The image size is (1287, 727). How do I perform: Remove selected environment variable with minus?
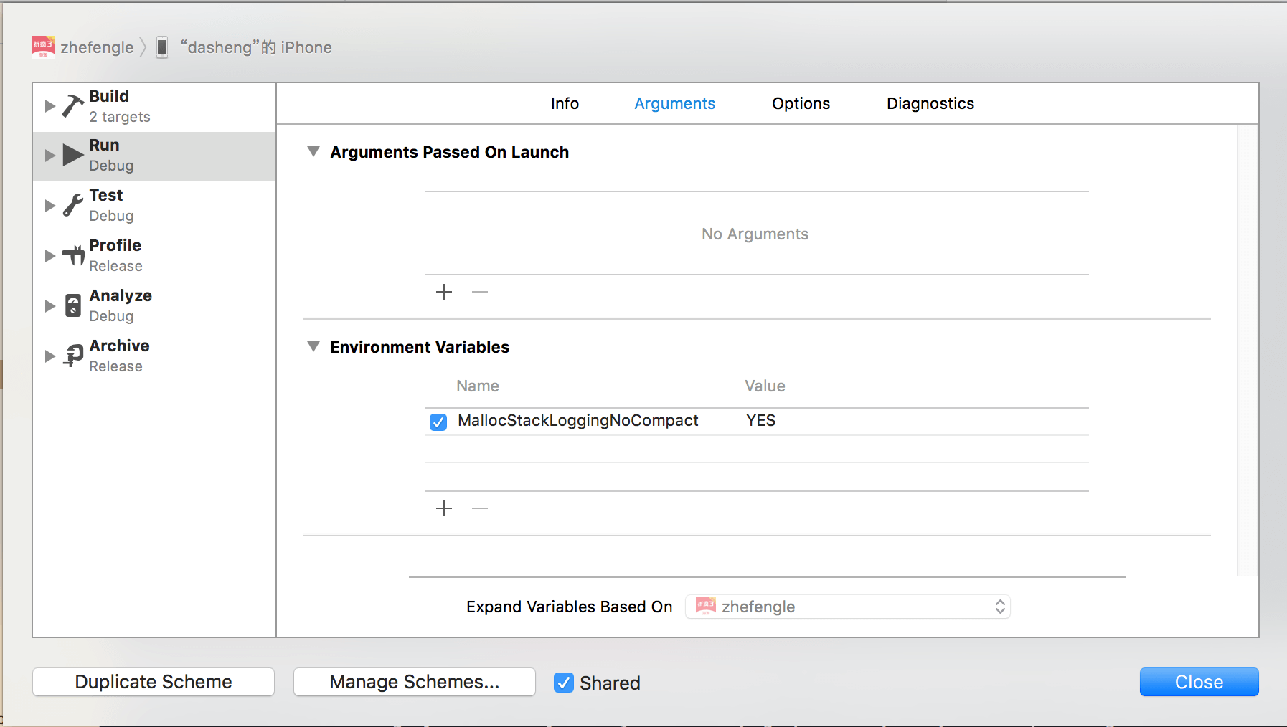[x=480, y=508]
